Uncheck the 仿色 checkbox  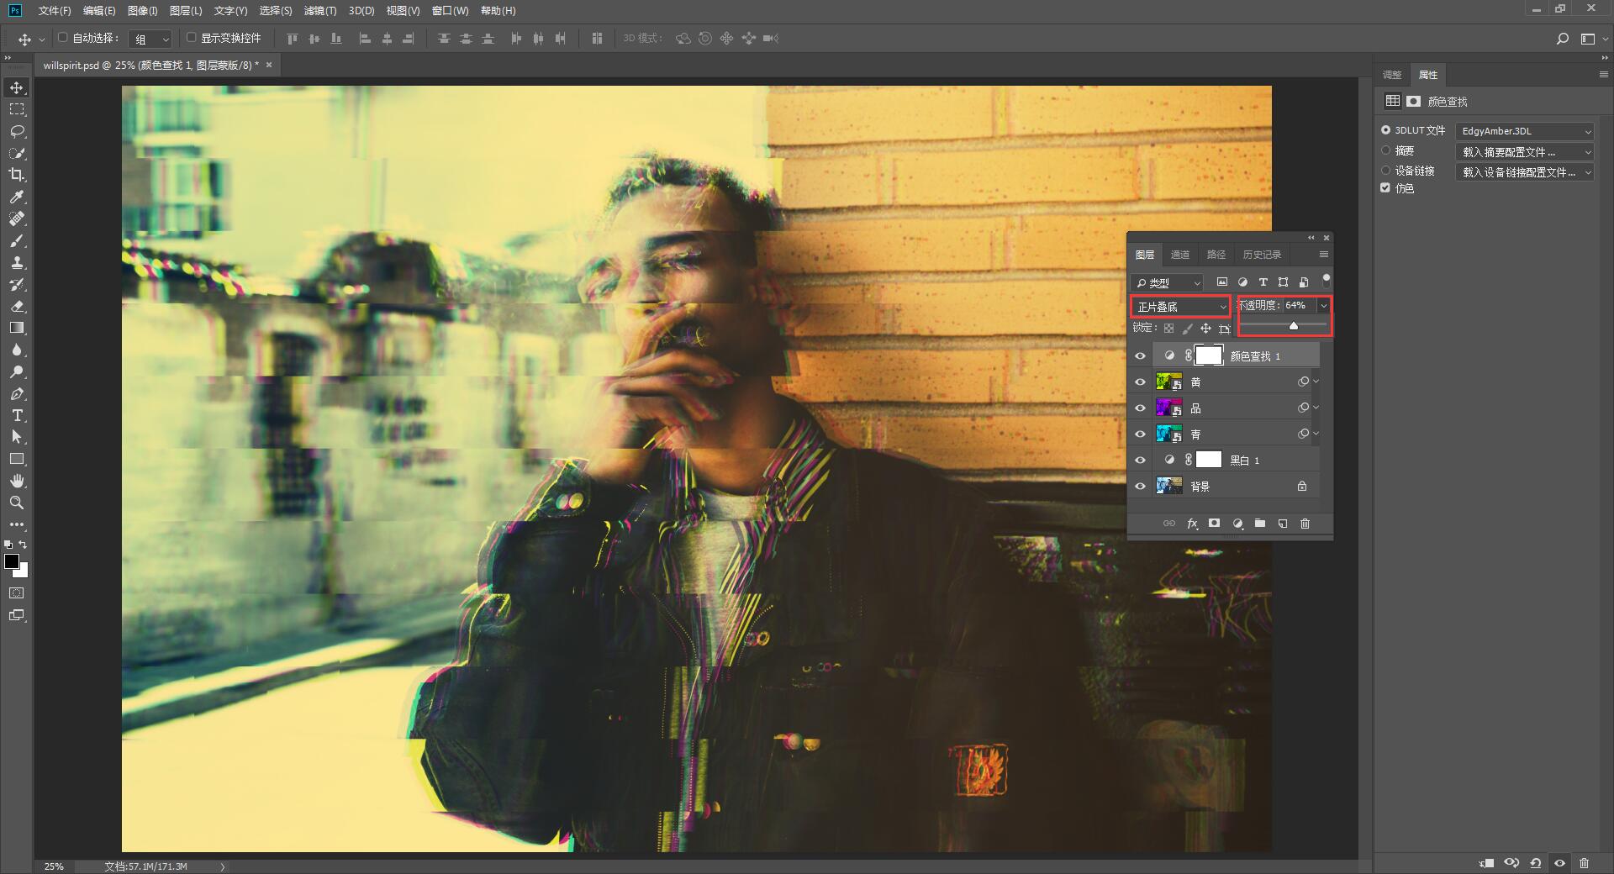[1385, 188]
